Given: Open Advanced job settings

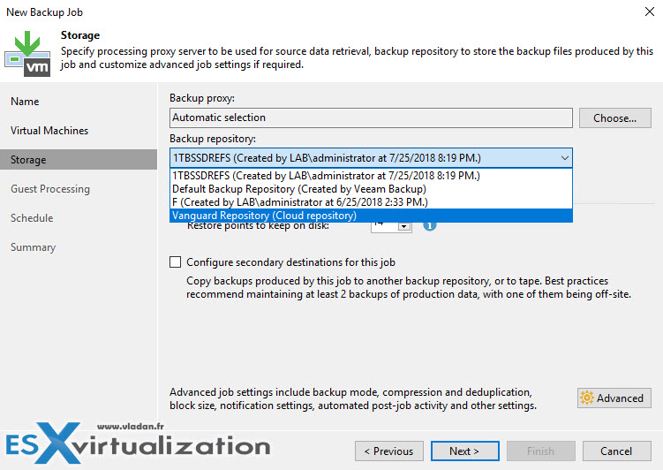Looking at the screenshot, I should [x=614, y=398].
